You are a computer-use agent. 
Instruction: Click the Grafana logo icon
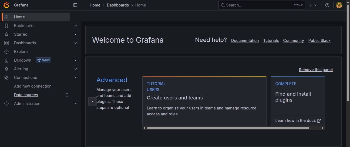coord(6,5)
